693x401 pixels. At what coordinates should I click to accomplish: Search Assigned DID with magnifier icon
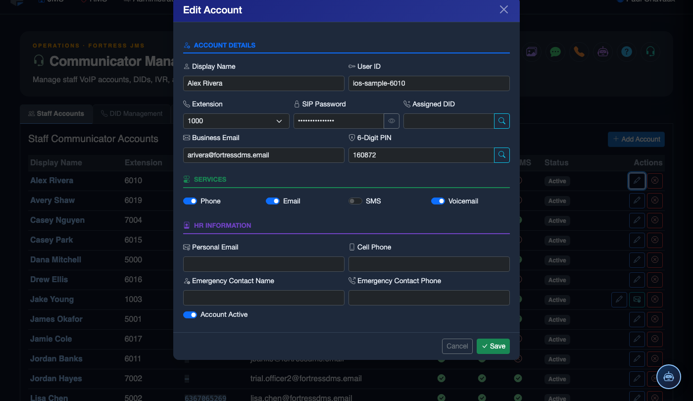pyautogui.click(x=502, y=121)
